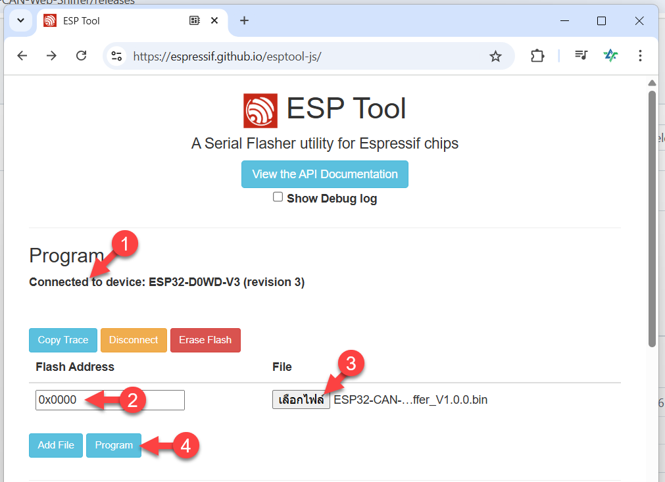Click the Program section heading
This screenshot has width=665, height=482.
pos(66,256)
